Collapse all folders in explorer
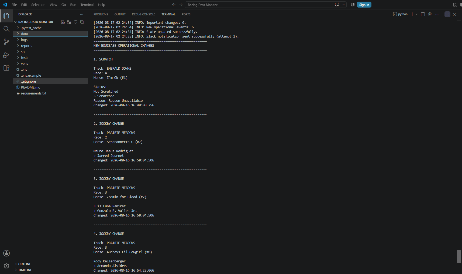The width and height of the screenshot is (462, 274). (82, 22)
